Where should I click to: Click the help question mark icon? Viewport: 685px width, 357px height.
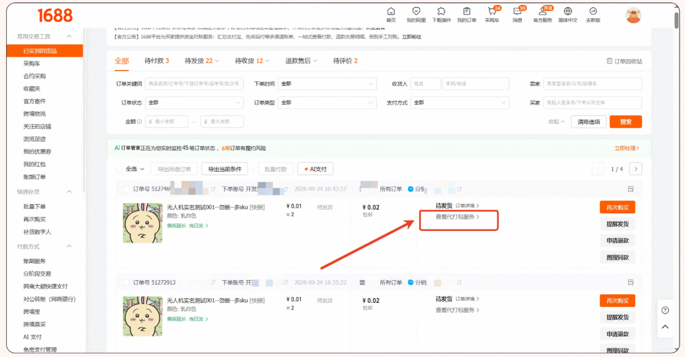[x=665, y=310]
